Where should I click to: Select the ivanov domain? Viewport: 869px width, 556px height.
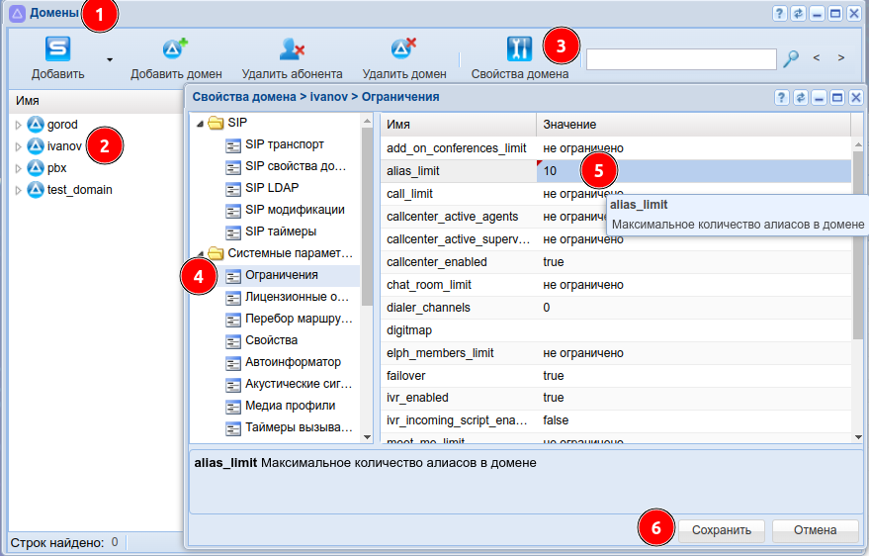point(63,146)
